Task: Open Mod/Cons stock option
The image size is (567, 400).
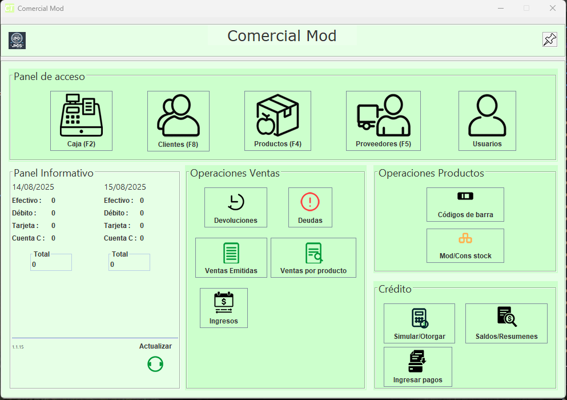Action: pos(465,245)
